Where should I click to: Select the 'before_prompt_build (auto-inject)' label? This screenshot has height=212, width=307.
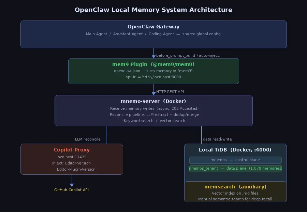pyautogui.click(x=188, y=55)
